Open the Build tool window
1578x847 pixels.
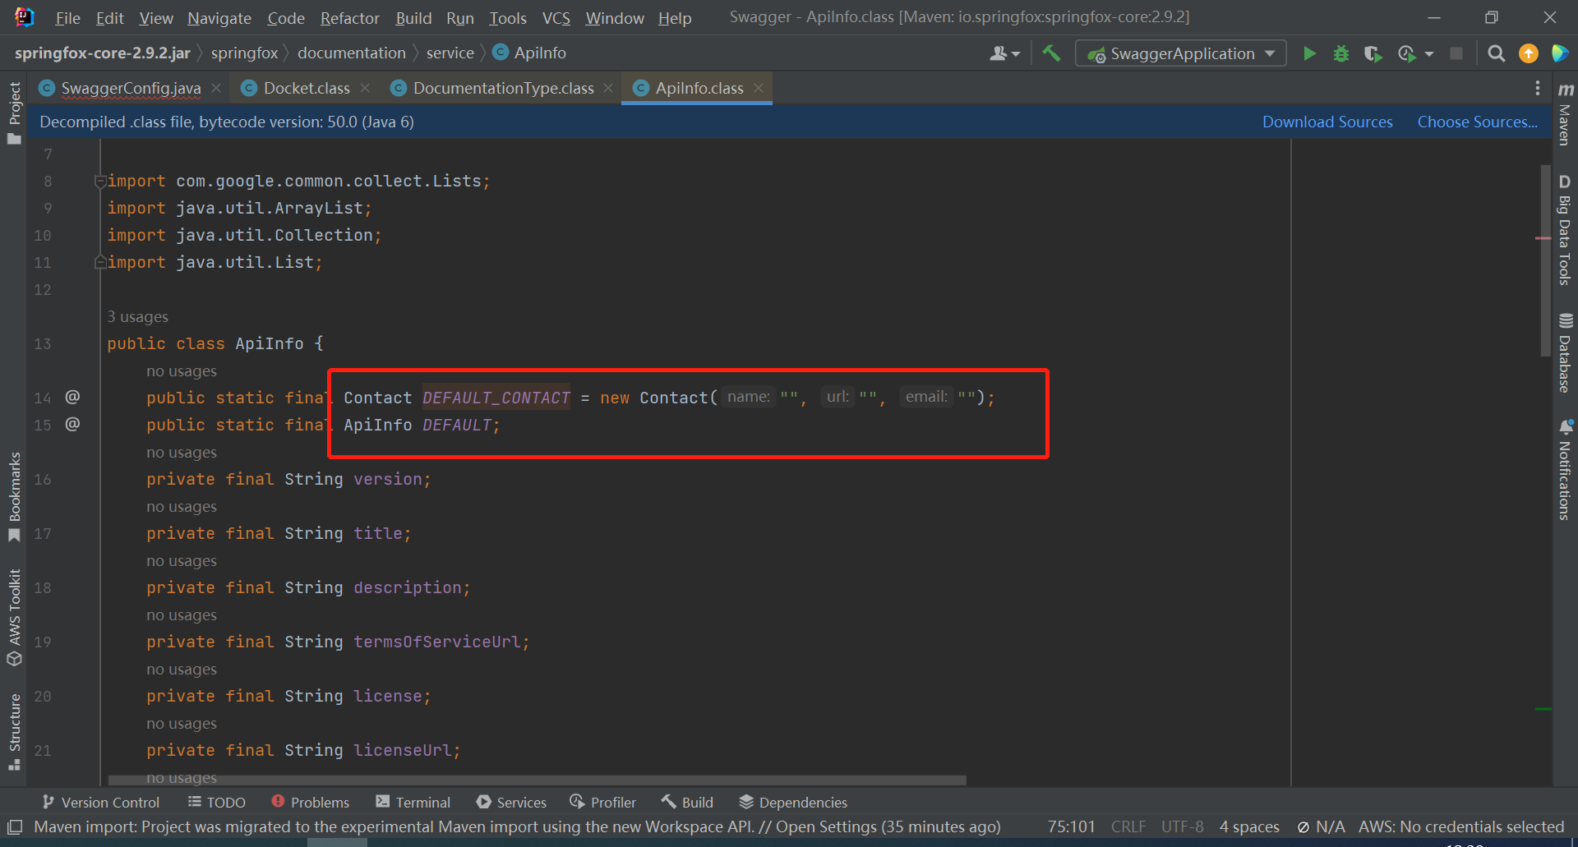point(687,802)
